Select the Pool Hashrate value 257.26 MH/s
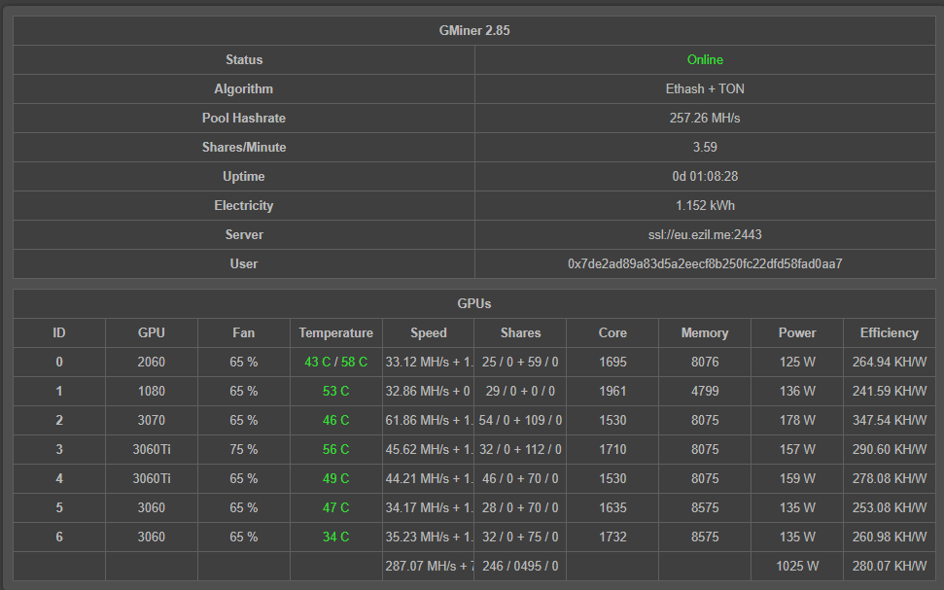The image size is (944, 590). tap(704, 118)
